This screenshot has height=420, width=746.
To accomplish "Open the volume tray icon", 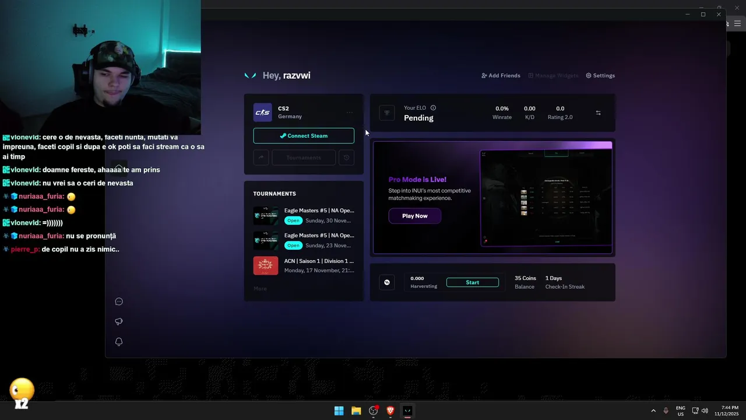I will tap(705, 411).
